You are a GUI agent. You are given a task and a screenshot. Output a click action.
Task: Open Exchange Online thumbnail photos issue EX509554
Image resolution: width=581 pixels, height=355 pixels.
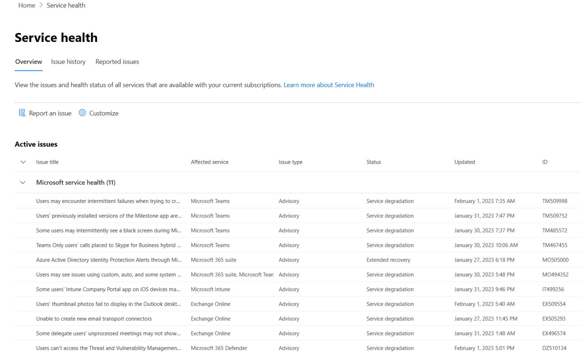(109, 304)
